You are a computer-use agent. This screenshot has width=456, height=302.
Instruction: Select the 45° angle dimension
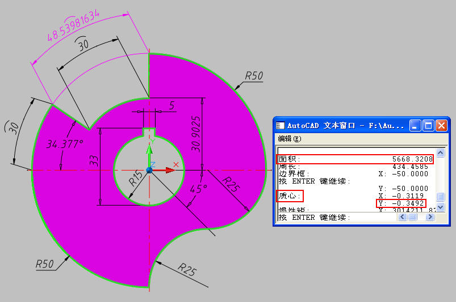pos(198,189)
